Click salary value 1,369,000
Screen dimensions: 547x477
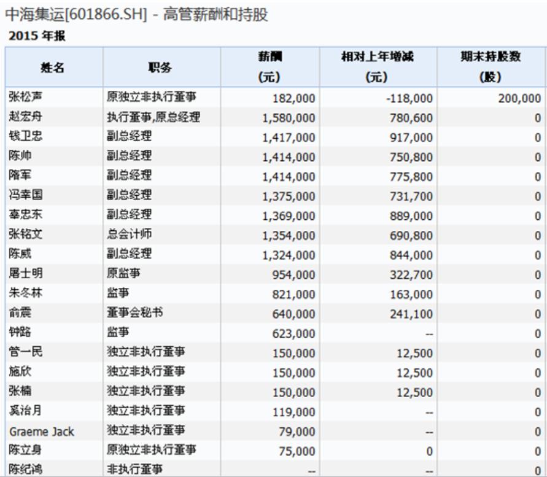pos(289,216)
